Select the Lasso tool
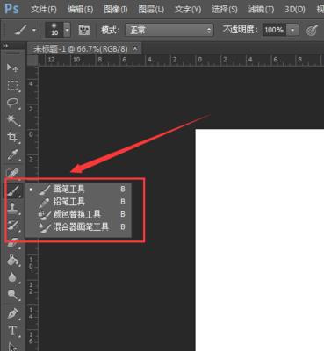Image resolution: width=324 pixels, height=351 pixels. (x=12, y=103)
